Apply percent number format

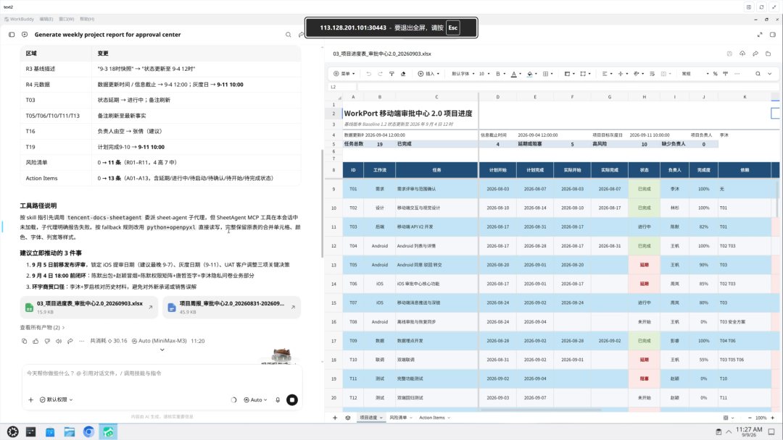(x=715, y=74)
